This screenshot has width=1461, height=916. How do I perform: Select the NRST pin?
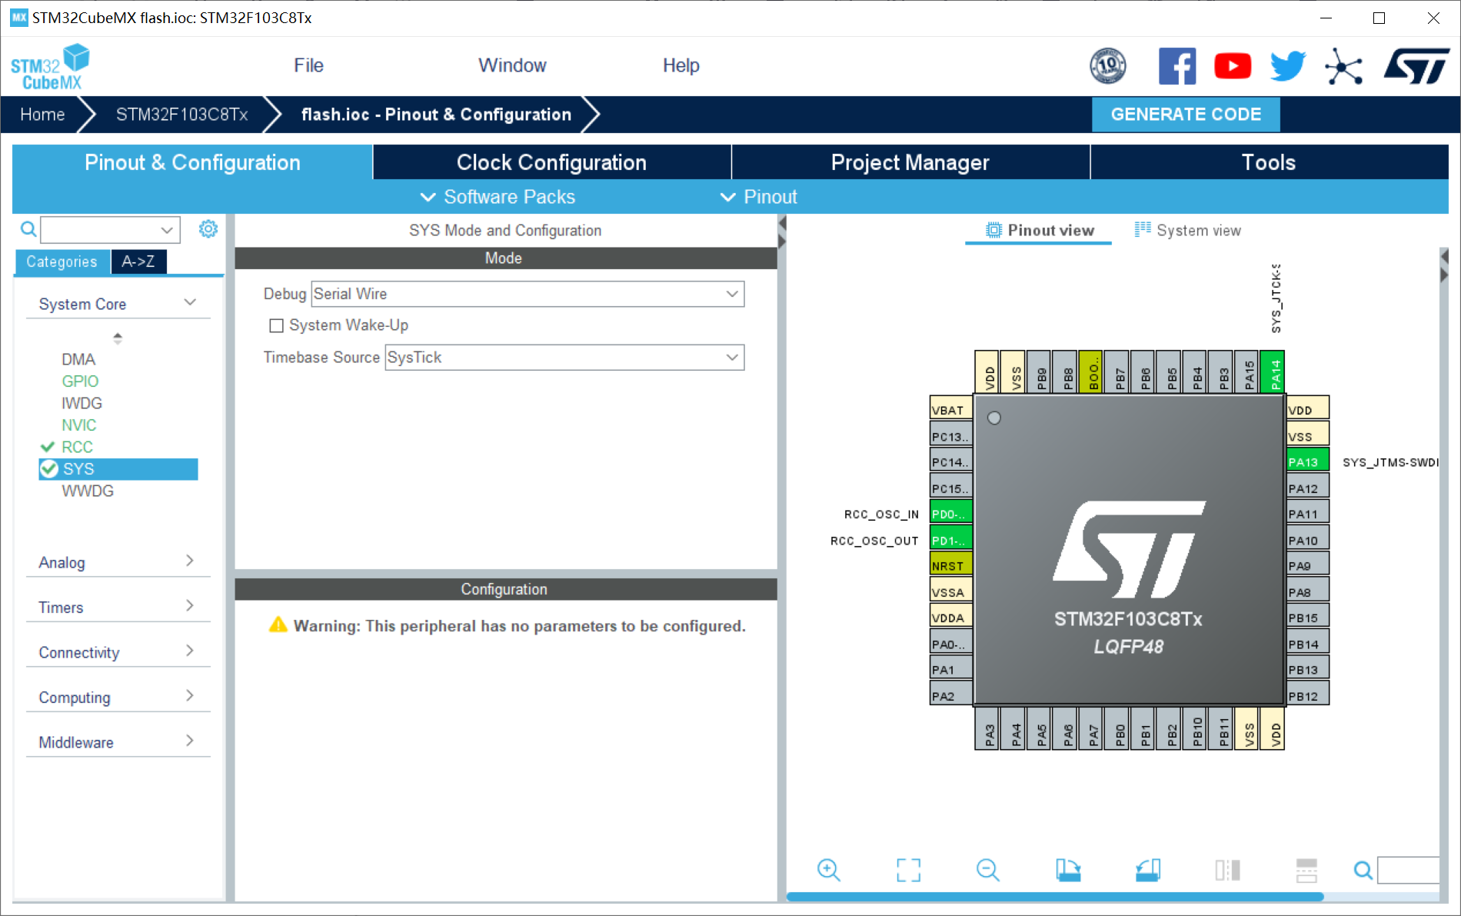tap(951, 565)
